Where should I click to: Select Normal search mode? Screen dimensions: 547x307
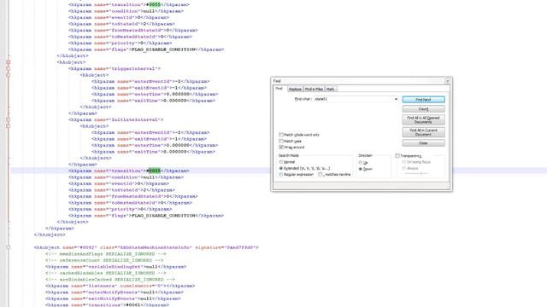[x=281, y=162]
